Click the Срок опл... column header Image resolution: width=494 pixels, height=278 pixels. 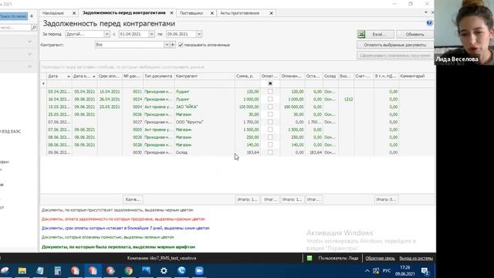(x=110, y=76)
